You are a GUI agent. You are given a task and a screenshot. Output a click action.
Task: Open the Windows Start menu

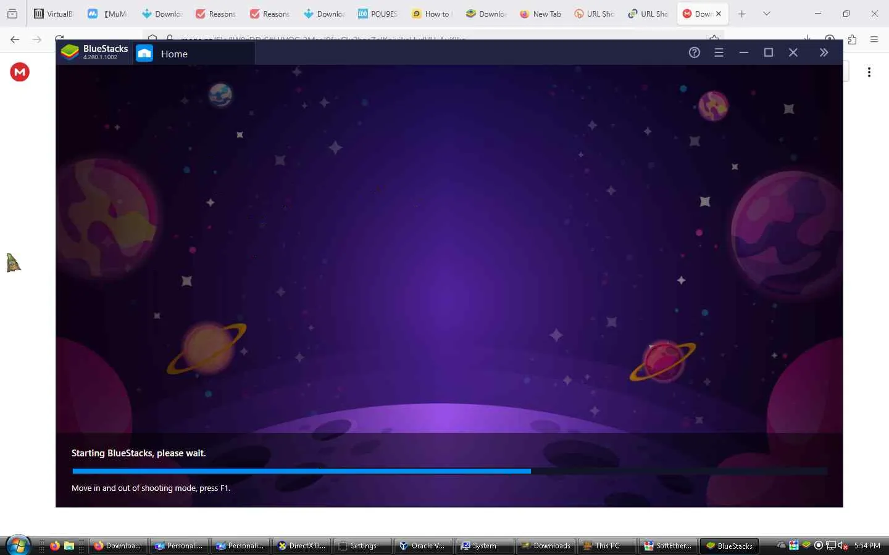click(17, 546)
